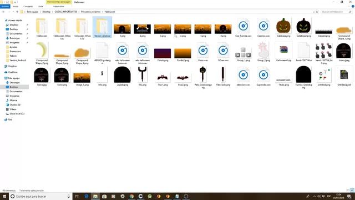Open Task View on the taskbar
The height and width of the screenshot is (200, 355).
(77, 196)
